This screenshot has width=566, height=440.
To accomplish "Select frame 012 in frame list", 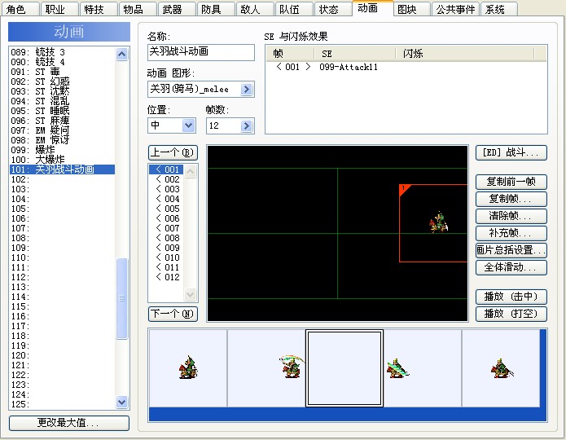I will (166, 277).
